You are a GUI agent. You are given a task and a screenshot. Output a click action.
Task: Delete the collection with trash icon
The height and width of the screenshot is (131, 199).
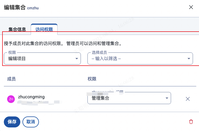pyautogui.click(x=191, y=122)
